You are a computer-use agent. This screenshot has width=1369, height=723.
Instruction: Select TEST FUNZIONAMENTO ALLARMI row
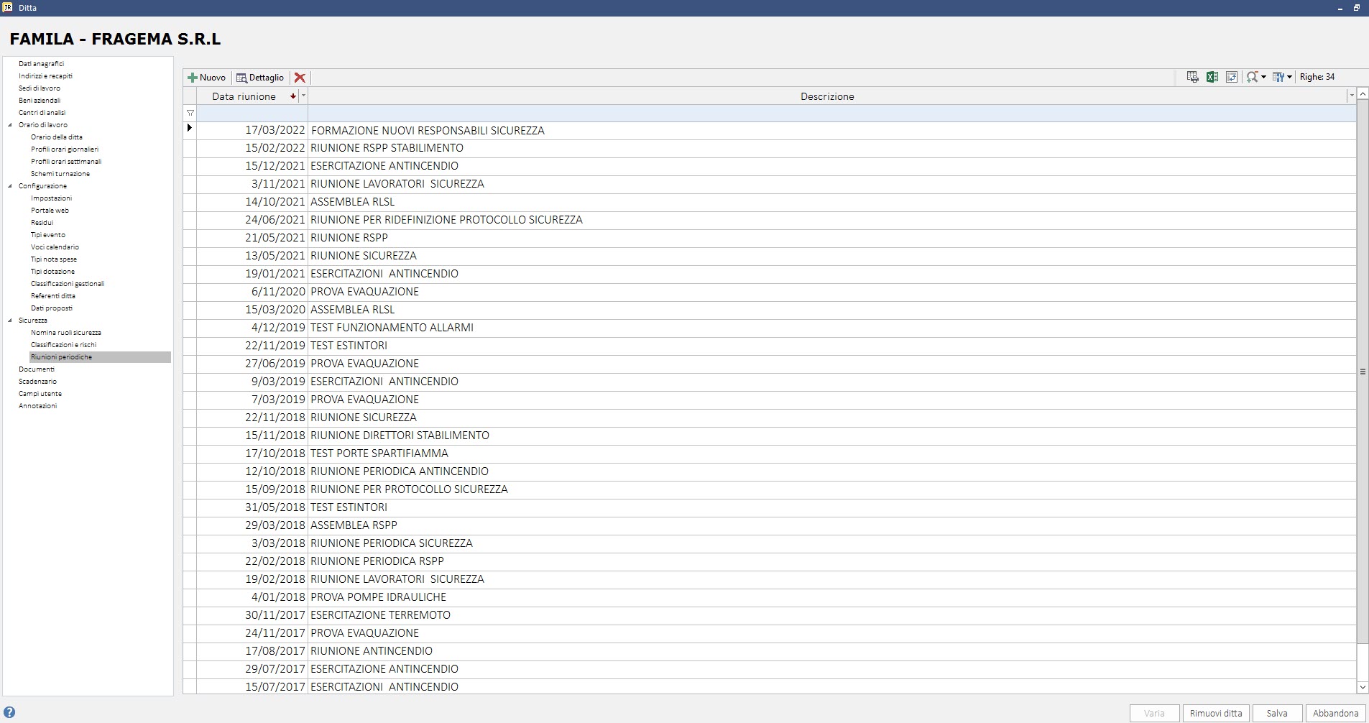pyautogui.click(x=770, y=328)
